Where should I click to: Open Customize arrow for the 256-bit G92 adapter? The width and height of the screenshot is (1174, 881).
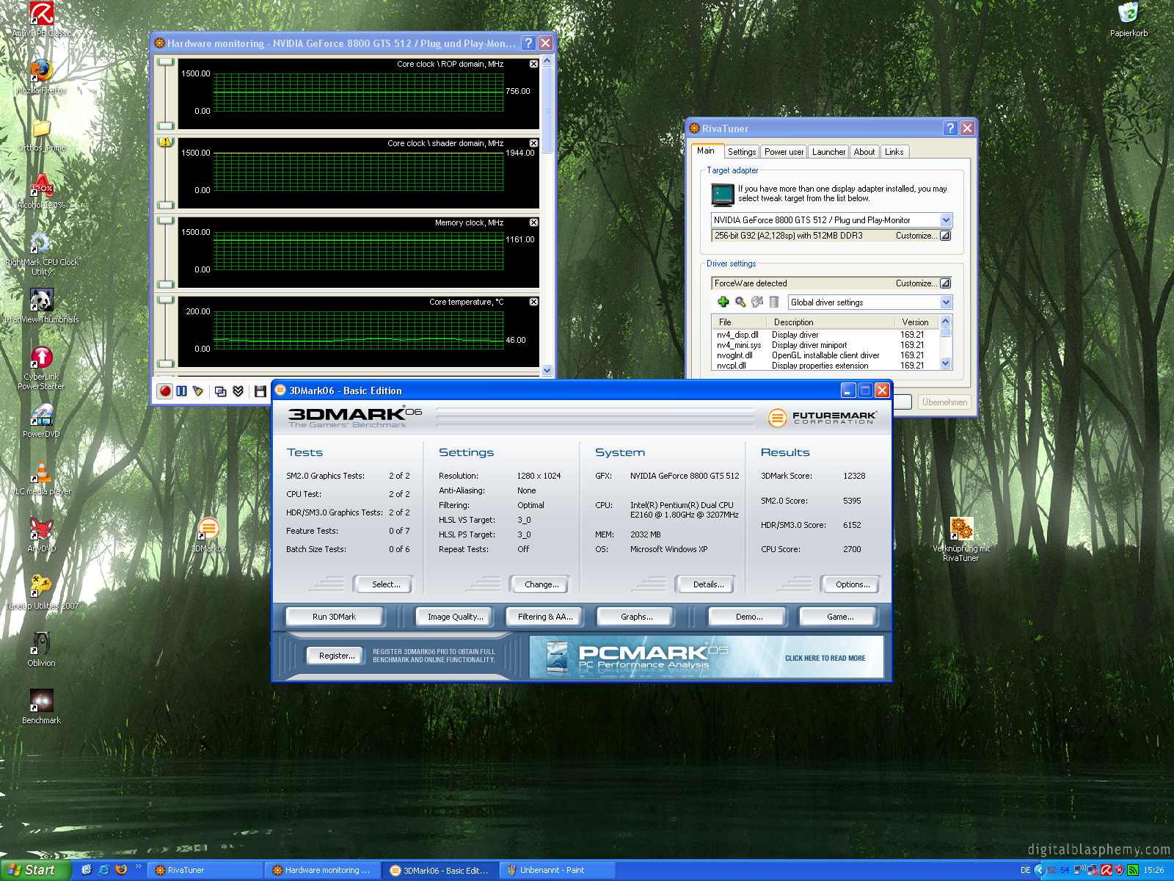click(x=945, y=236)
